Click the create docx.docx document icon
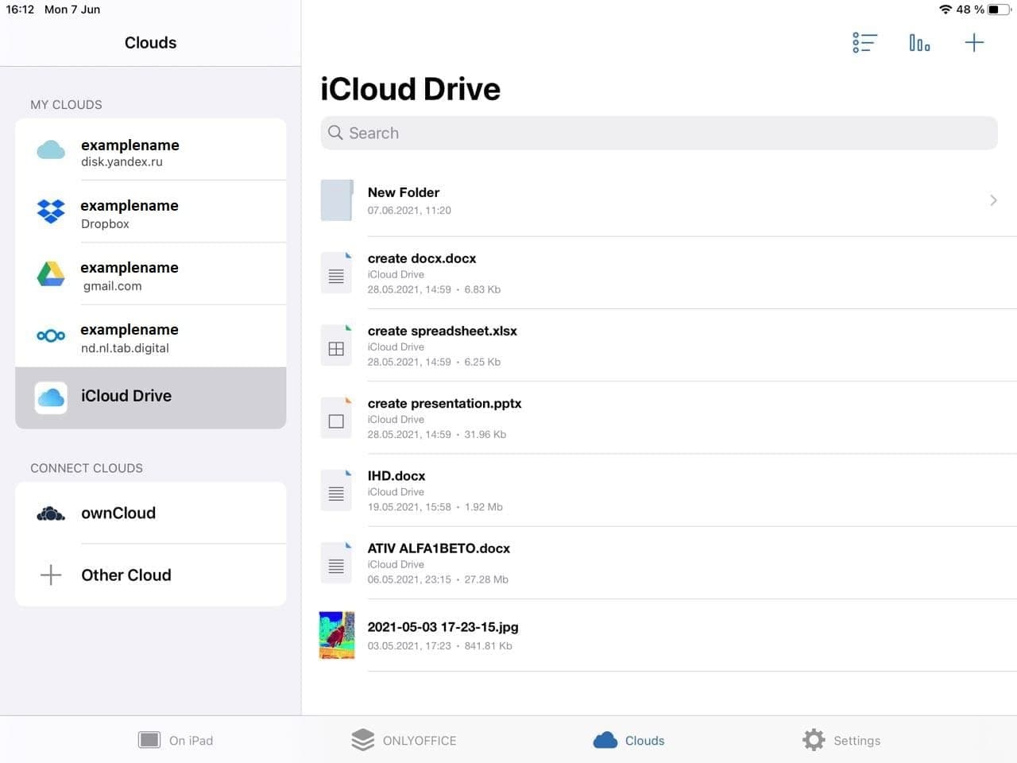Screen dimensions: 1017x763 tap(336, 273)
